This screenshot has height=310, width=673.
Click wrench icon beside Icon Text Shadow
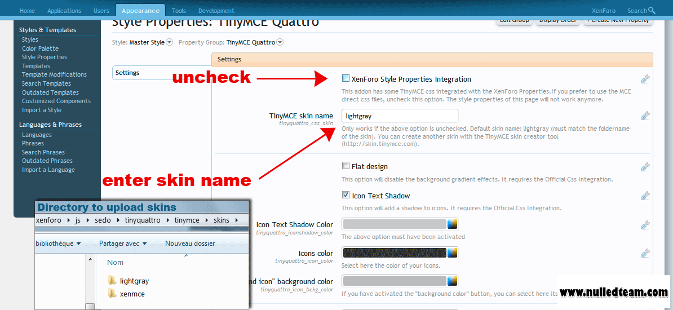tap(645, 196)
